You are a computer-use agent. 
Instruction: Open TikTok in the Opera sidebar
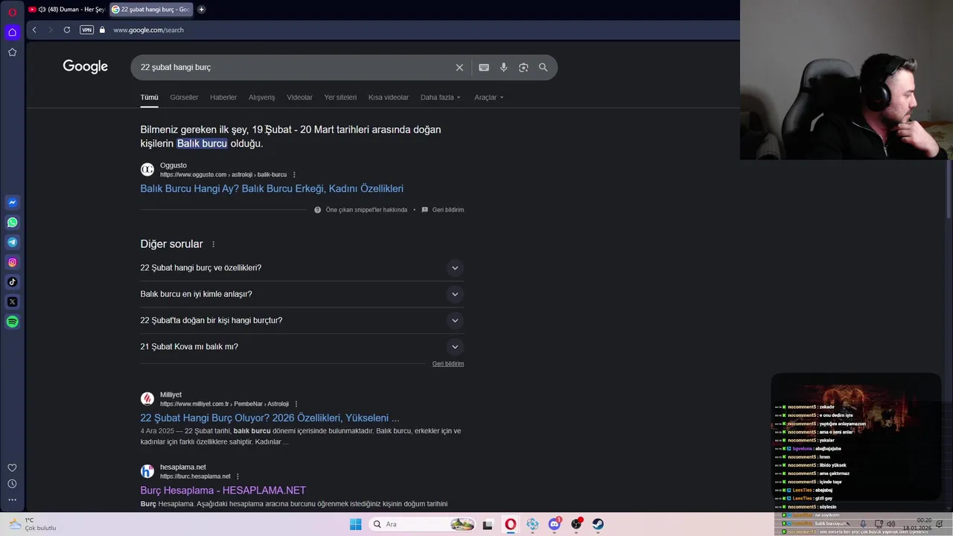coord(12,282)
